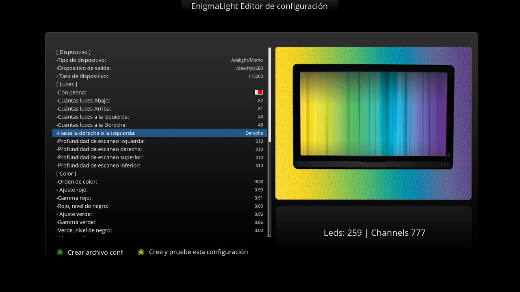This screenshot has width=520, height=292.
Task: Select highlighted Hacia la derecha o izquierda row
Action: click(160, 133)
